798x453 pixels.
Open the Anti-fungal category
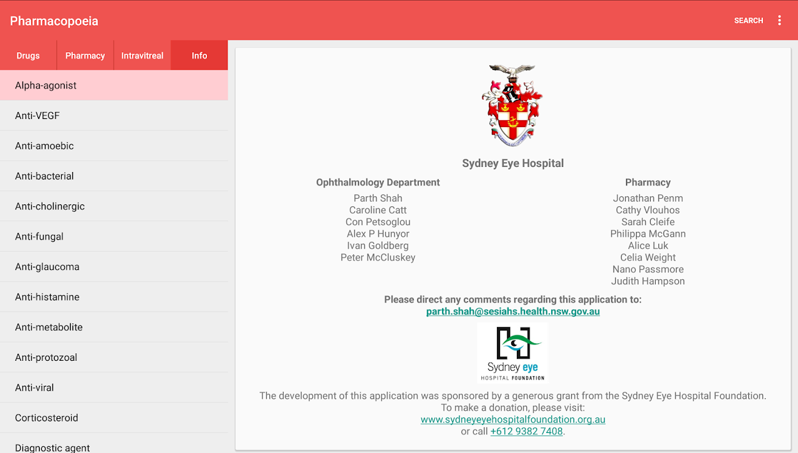coord(113,237)
